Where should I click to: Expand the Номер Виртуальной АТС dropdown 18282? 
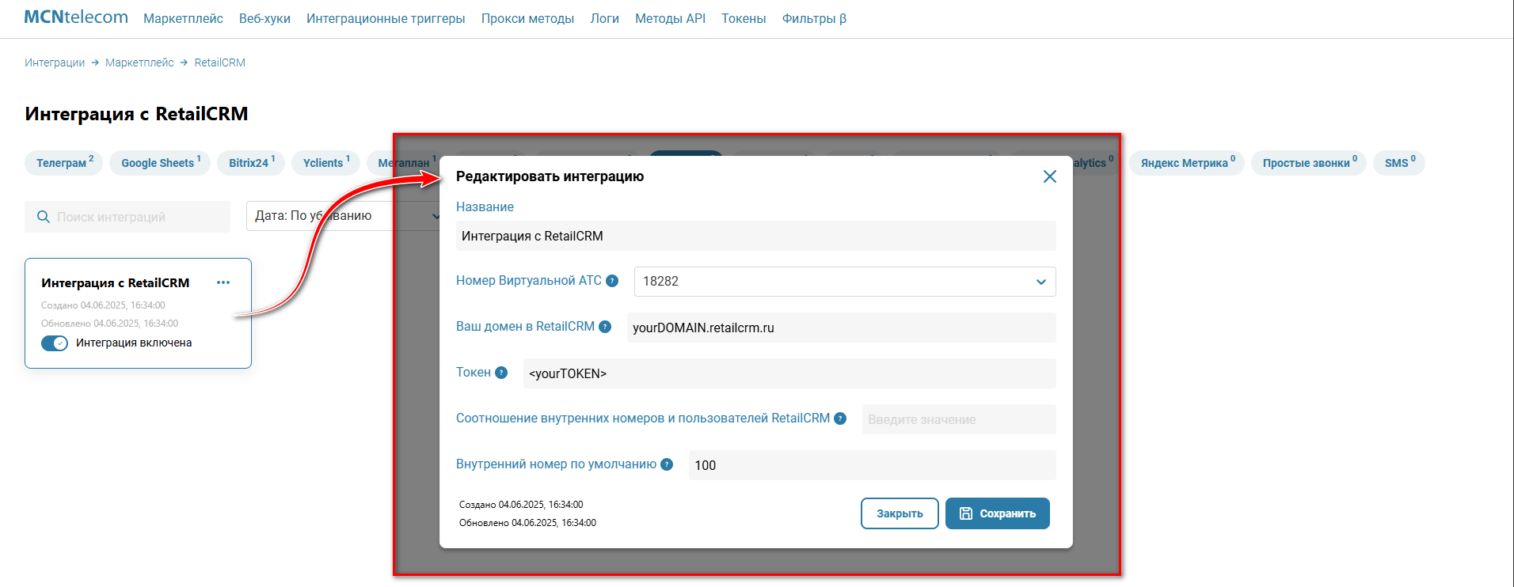click(845, 282)
